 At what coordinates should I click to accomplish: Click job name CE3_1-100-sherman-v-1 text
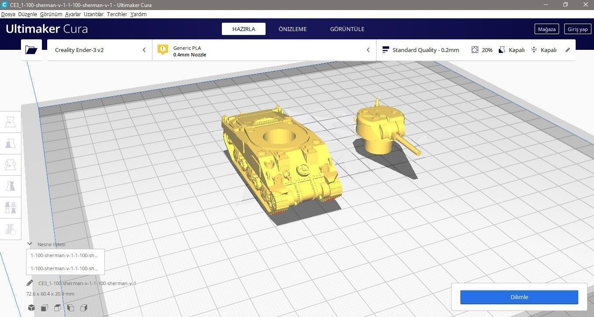87,283
